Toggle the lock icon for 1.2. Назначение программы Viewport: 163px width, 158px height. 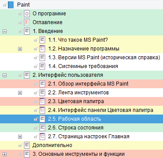(36, 49)
